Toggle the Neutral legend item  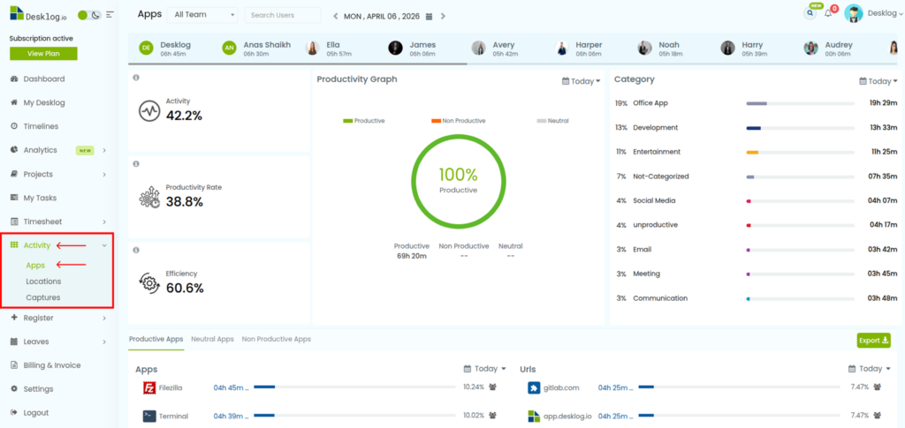tap(552, 120)
